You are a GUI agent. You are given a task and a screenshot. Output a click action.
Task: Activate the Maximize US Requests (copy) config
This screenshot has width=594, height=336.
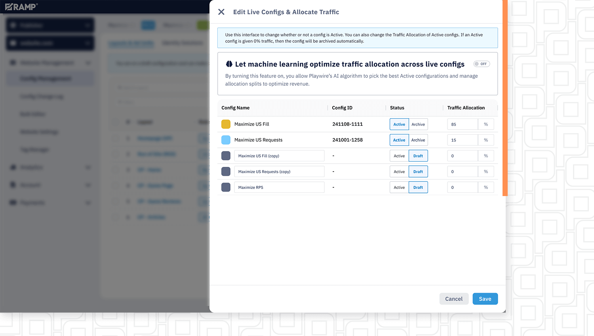tap(399, 172)
